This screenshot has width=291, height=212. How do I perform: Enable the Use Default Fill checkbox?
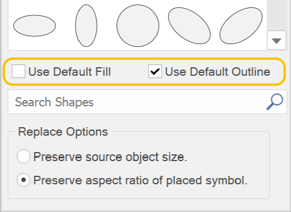[x=19, y=71]
